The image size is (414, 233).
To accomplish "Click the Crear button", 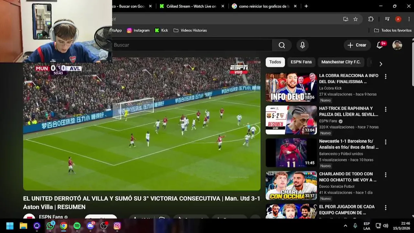I will point(357,45).
